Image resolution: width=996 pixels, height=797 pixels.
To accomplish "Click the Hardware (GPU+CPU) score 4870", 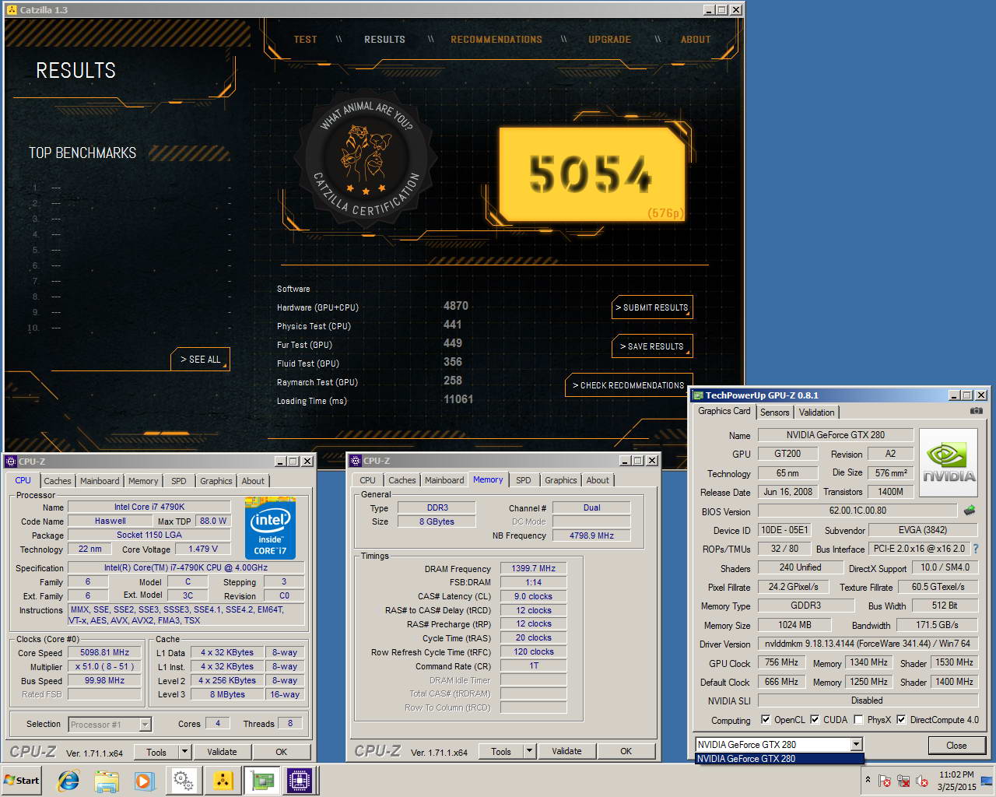I will (456, 306).
